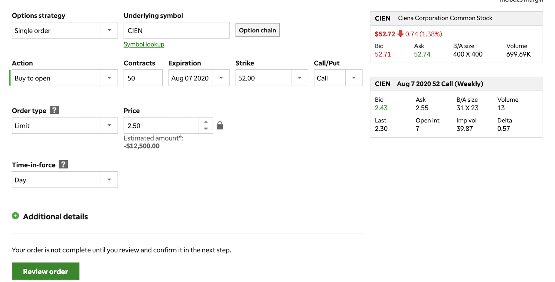Click open interest value 7
The height and width of the screenshot is (282, 555).
[418, 129]
